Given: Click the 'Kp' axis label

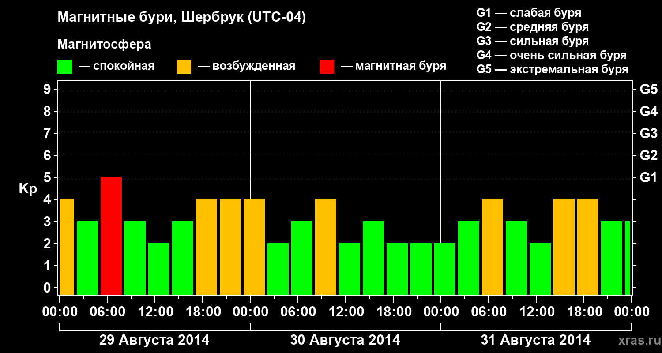Looking at the screenshot, I should 28,189.
